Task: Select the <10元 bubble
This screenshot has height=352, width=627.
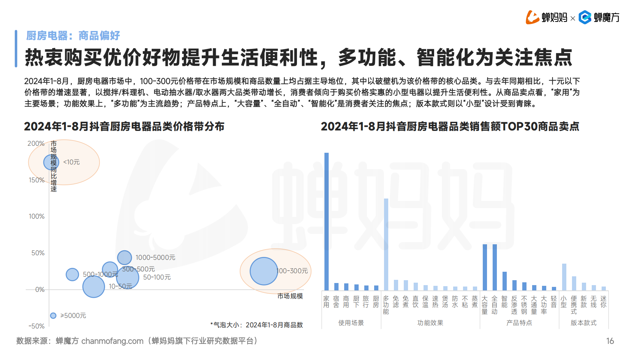Action: coord(51,162)
